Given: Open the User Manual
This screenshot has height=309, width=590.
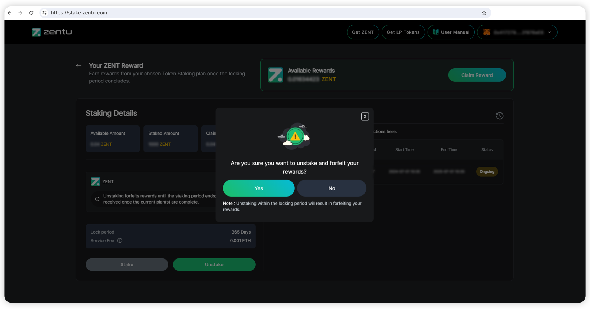Looking at the screenshot, I should click(451, 32).
